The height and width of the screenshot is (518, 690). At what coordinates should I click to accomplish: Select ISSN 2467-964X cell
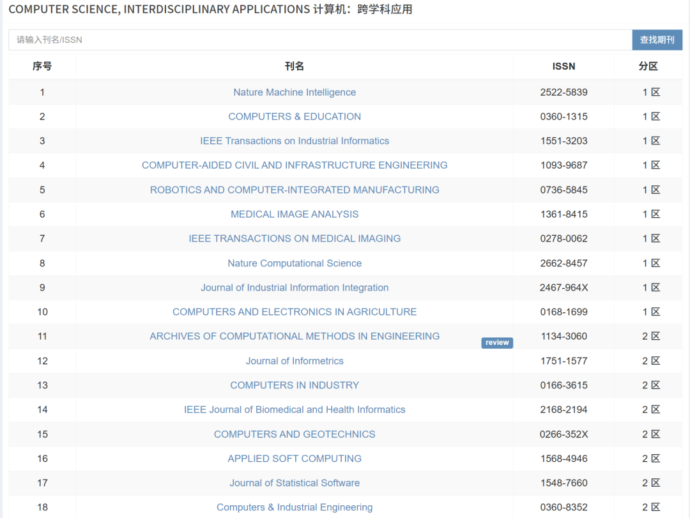click(x=563, y=287)
